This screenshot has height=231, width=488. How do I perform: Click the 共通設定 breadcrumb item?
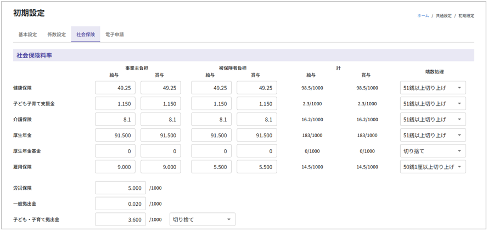tap(444, 16)
